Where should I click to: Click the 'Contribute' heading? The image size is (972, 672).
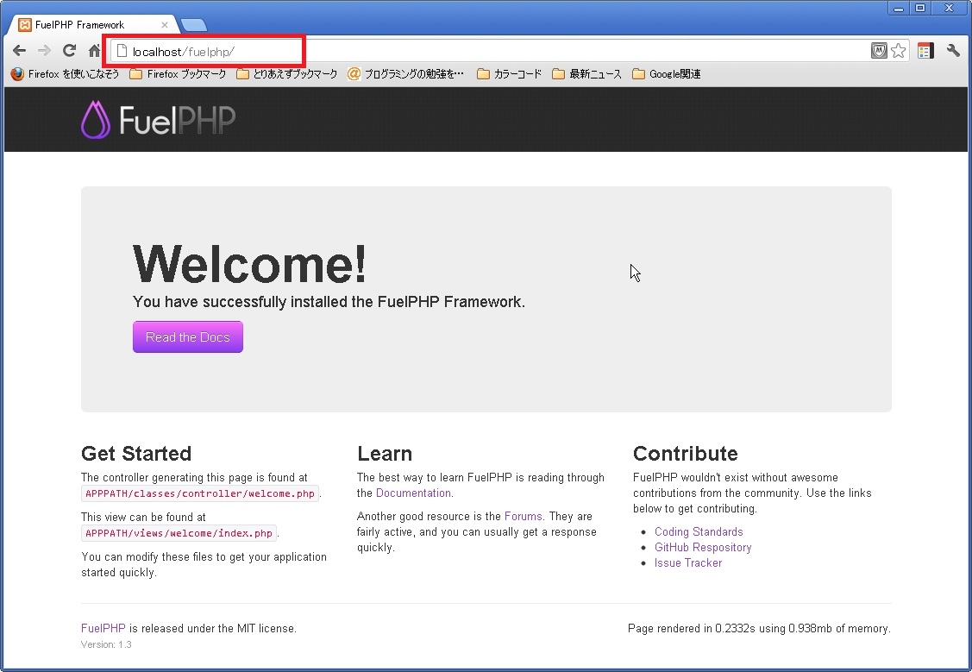tap(685, 454)
